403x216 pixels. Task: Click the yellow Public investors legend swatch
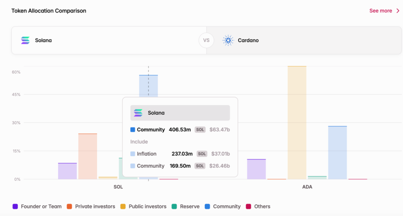[123, 207]
